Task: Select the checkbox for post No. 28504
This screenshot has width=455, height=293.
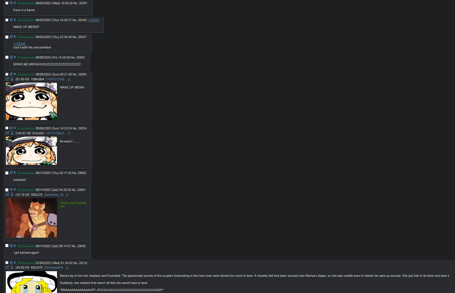Action: 7,74
